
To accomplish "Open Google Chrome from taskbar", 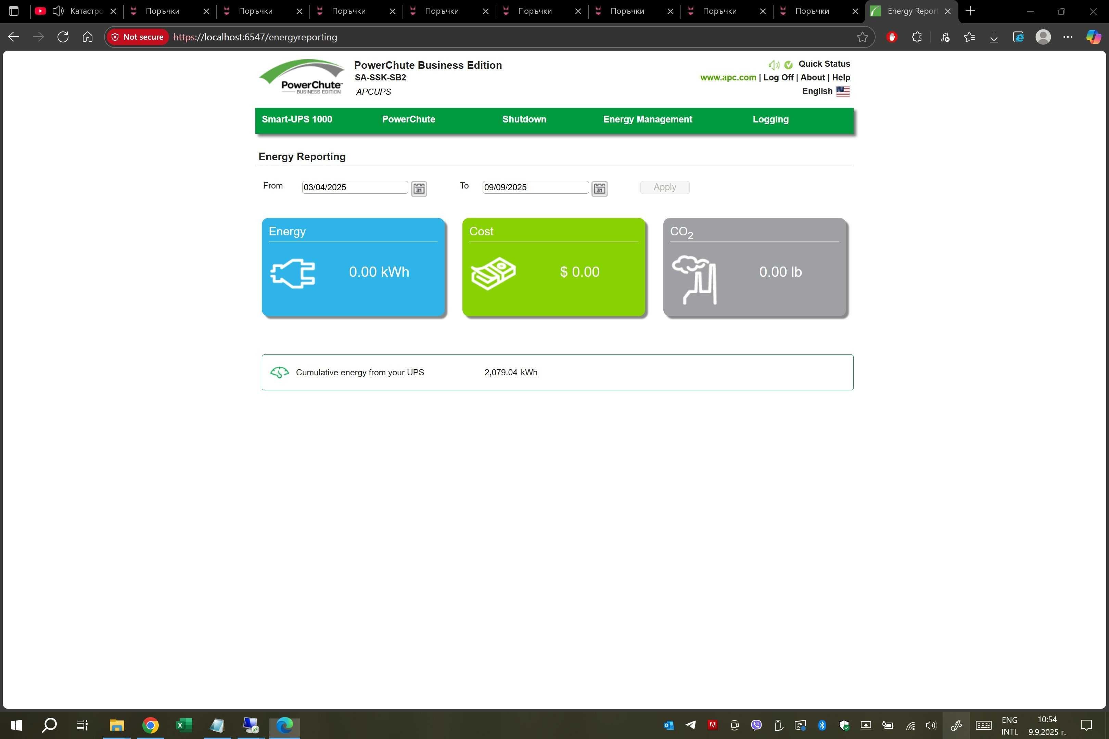I will [x=150, y=725].
